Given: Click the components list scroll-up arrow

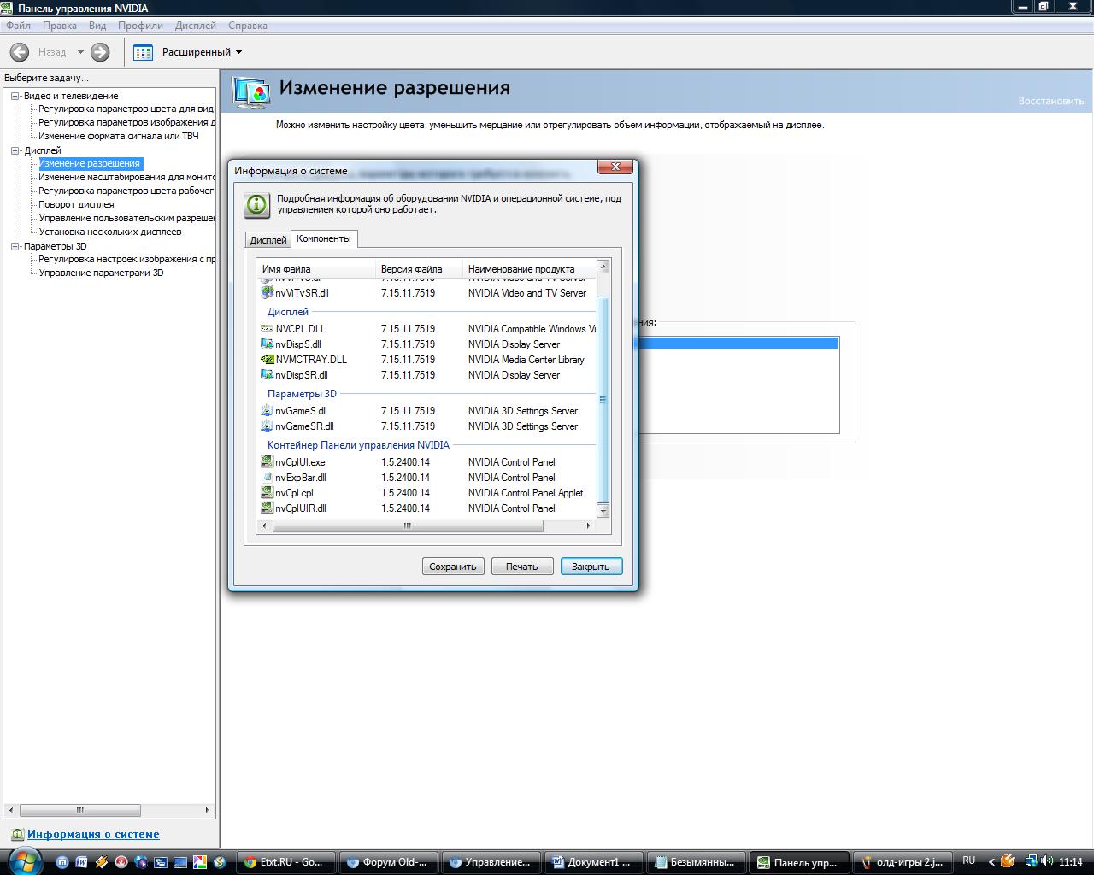Looking at the screenshot, I should tap(603, 267).
